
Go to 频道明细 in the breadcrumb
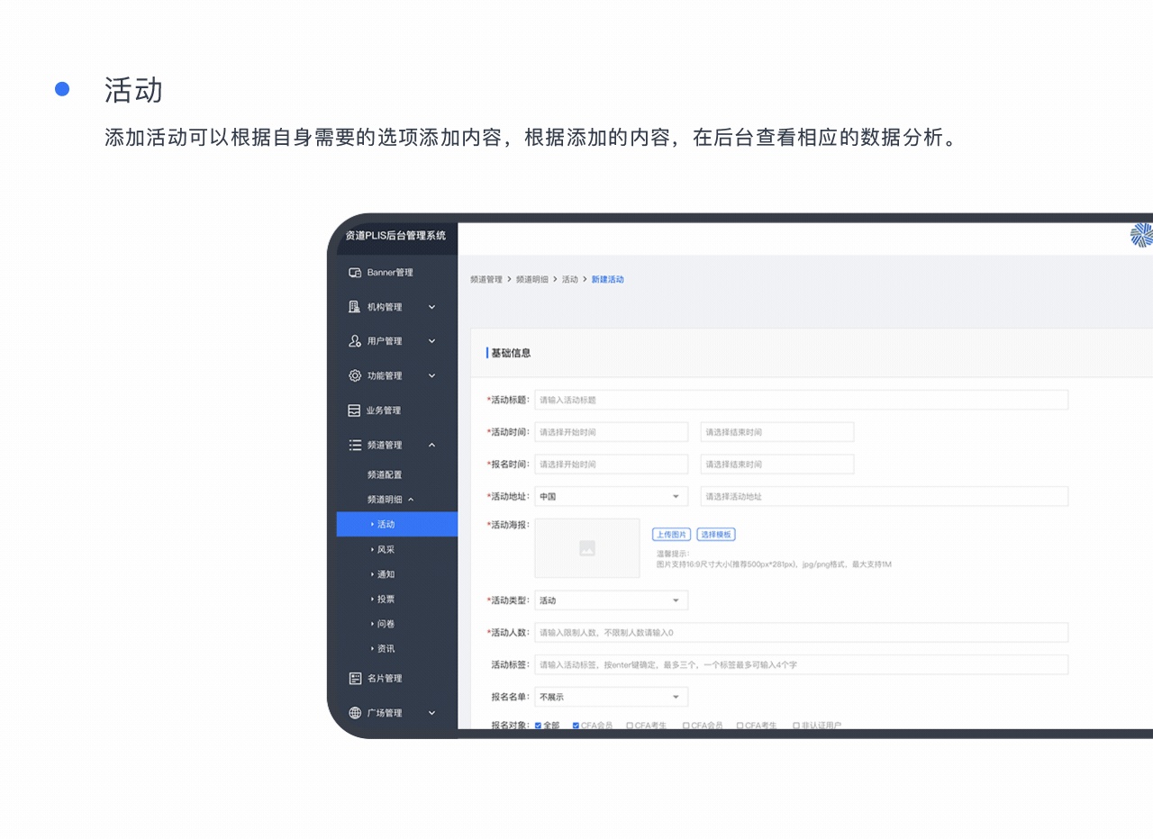[532, 280]
